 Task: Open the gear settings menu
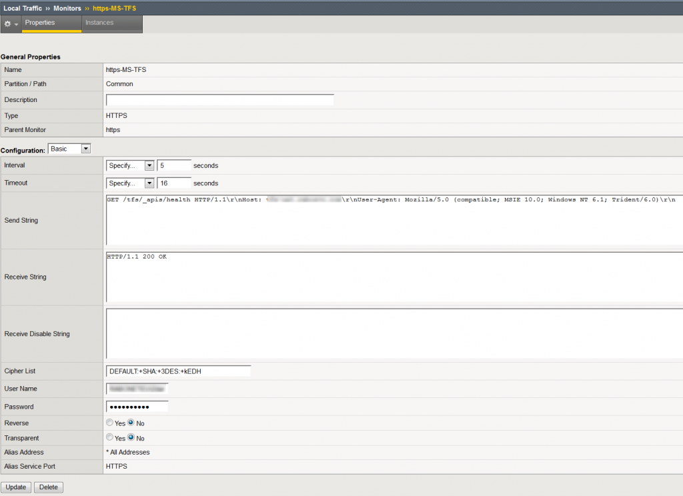click(11, 23)
